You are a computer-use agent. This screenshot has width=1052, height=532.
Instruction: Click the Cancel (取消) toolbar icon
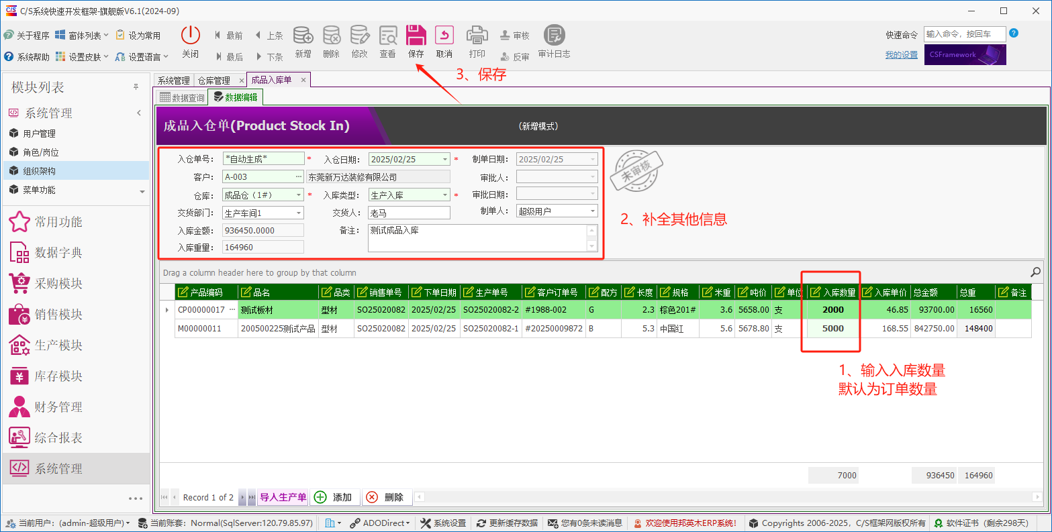pyautogui.click(x=444, y=42)
